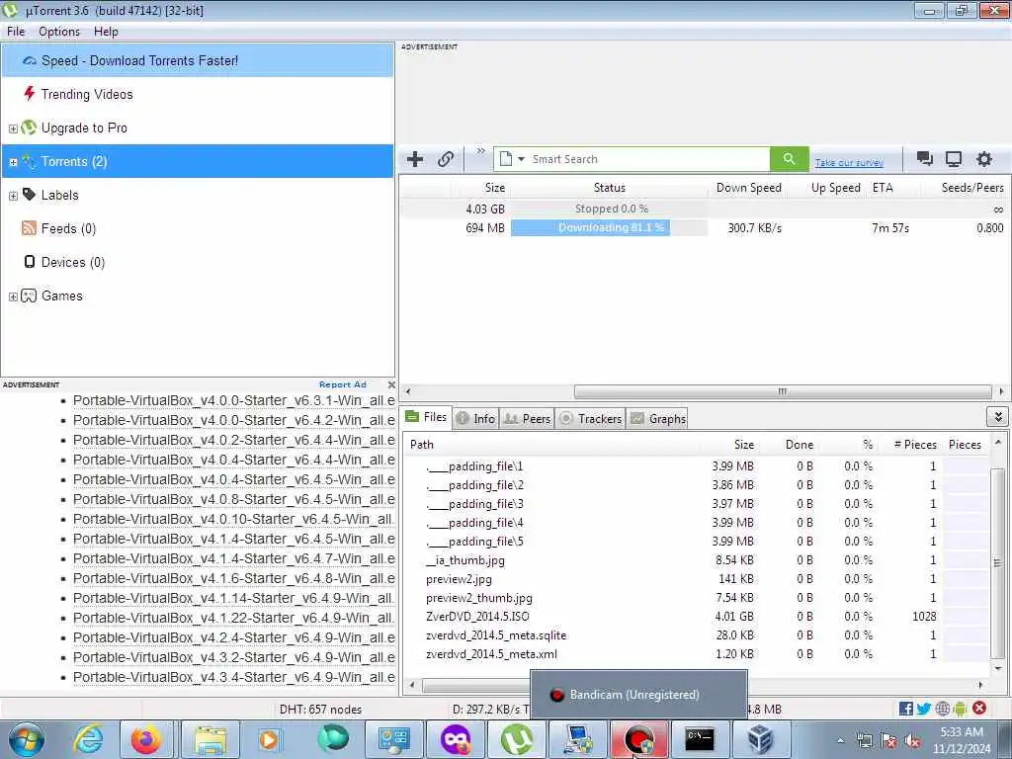The image size is (1012, 759).
Task: Click the files list vertical scrollbar down arrow
Action: coord(998,668)
